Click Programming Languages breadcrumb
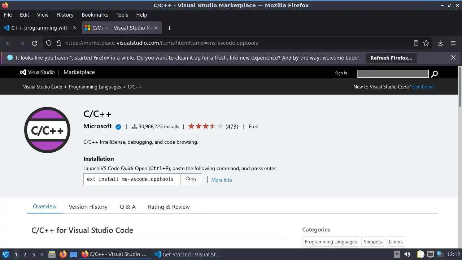The image size is (462, 260). [x=95, y=87]
